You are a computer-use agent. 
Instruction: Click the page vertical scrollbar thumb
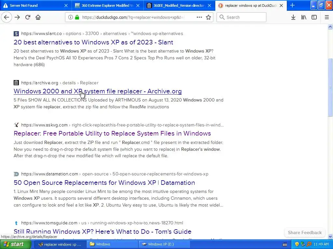tap(330, 87)
